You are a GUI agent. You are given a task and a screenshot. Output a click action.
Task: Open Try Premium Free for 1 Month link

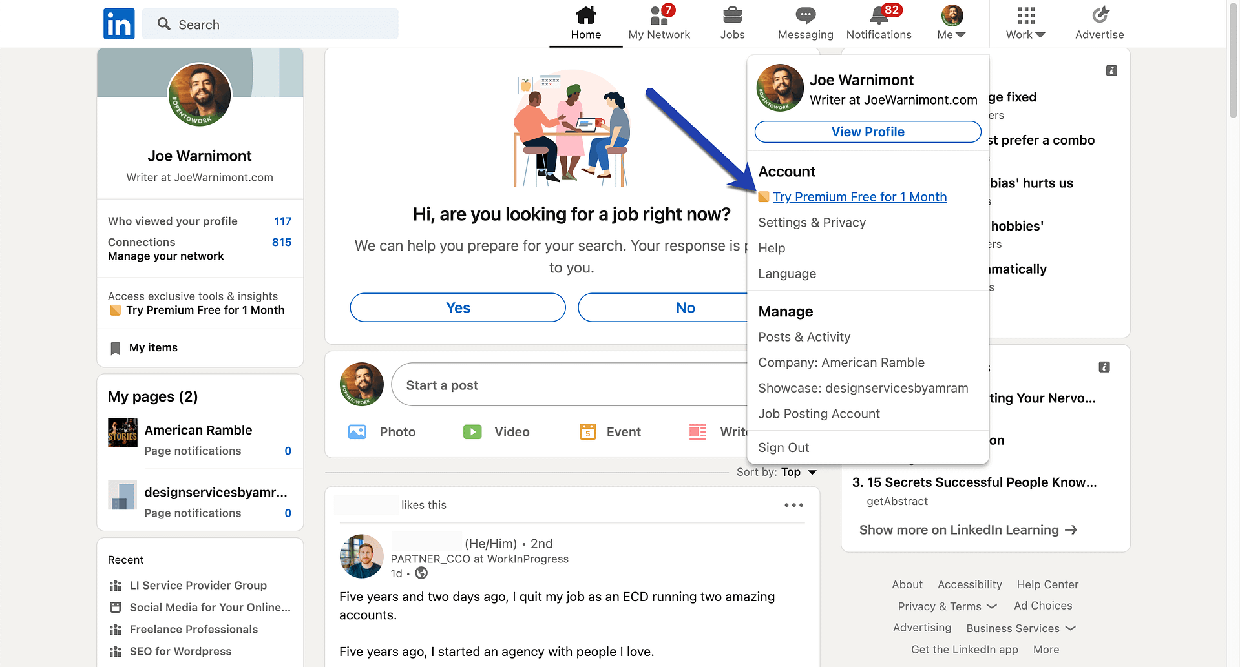click(860, 197)
